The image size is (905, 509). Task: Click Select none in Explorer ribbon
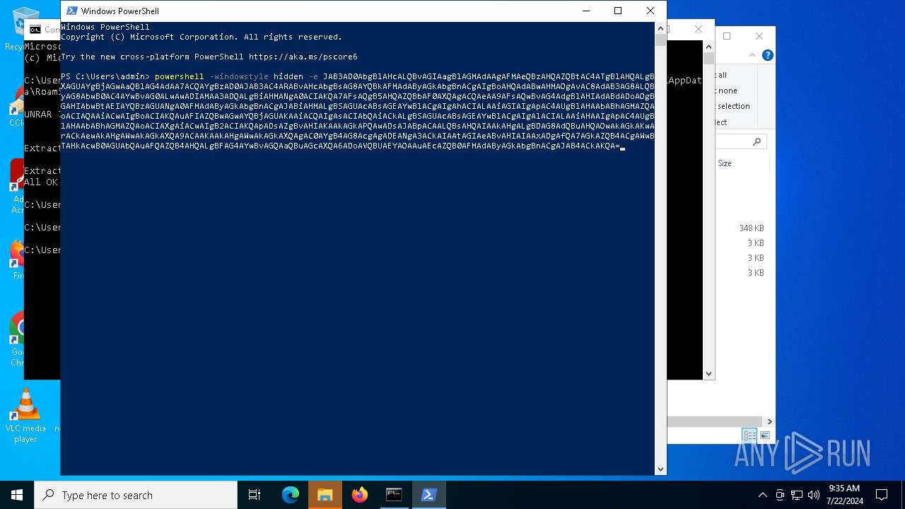pyautogui.click(x=727, y=90)
